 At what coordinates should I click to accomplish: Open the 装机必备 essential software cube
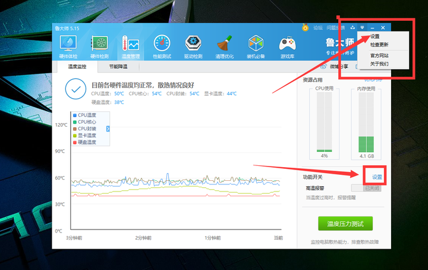click(x=256, y=47)
